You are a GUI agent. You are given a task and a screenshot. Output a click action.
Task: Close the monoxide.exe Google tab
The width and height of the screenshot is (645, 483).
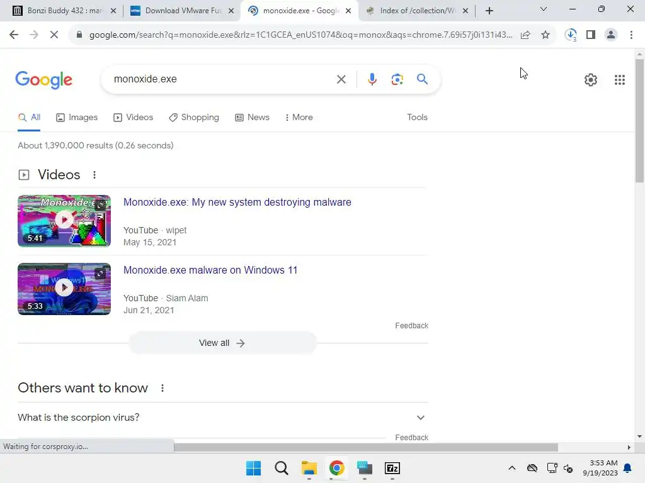click(348, 11)
